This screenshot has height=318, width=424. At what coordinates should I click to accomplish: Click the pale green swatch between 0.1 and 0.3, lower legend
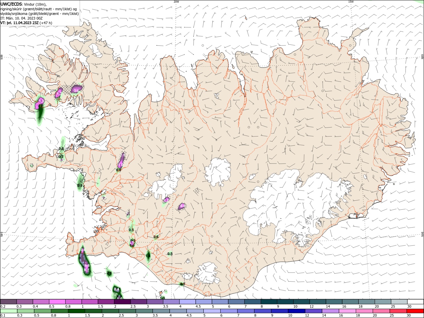(9, 311)
